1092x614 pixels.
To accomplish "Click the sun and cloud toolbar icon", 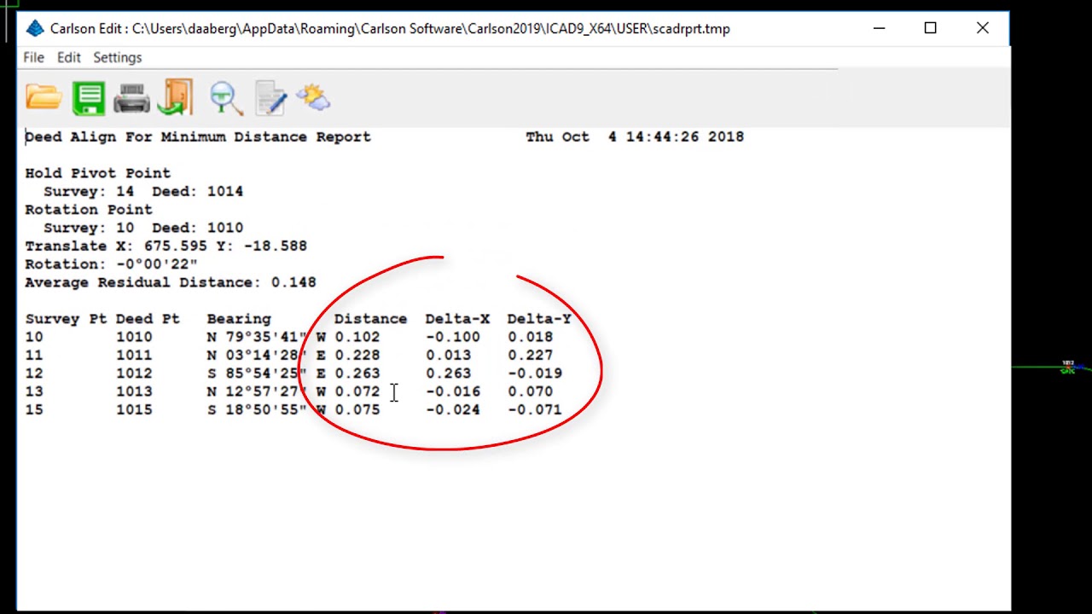I will [x=314, y=97].
